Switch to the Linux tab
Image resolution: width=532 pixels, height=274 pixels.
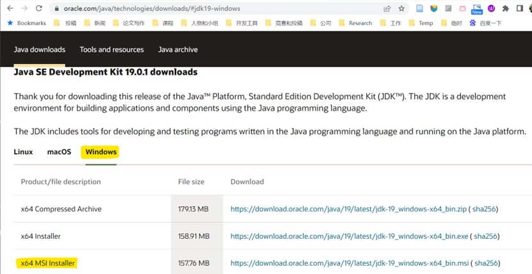click(x=23, y=152)
